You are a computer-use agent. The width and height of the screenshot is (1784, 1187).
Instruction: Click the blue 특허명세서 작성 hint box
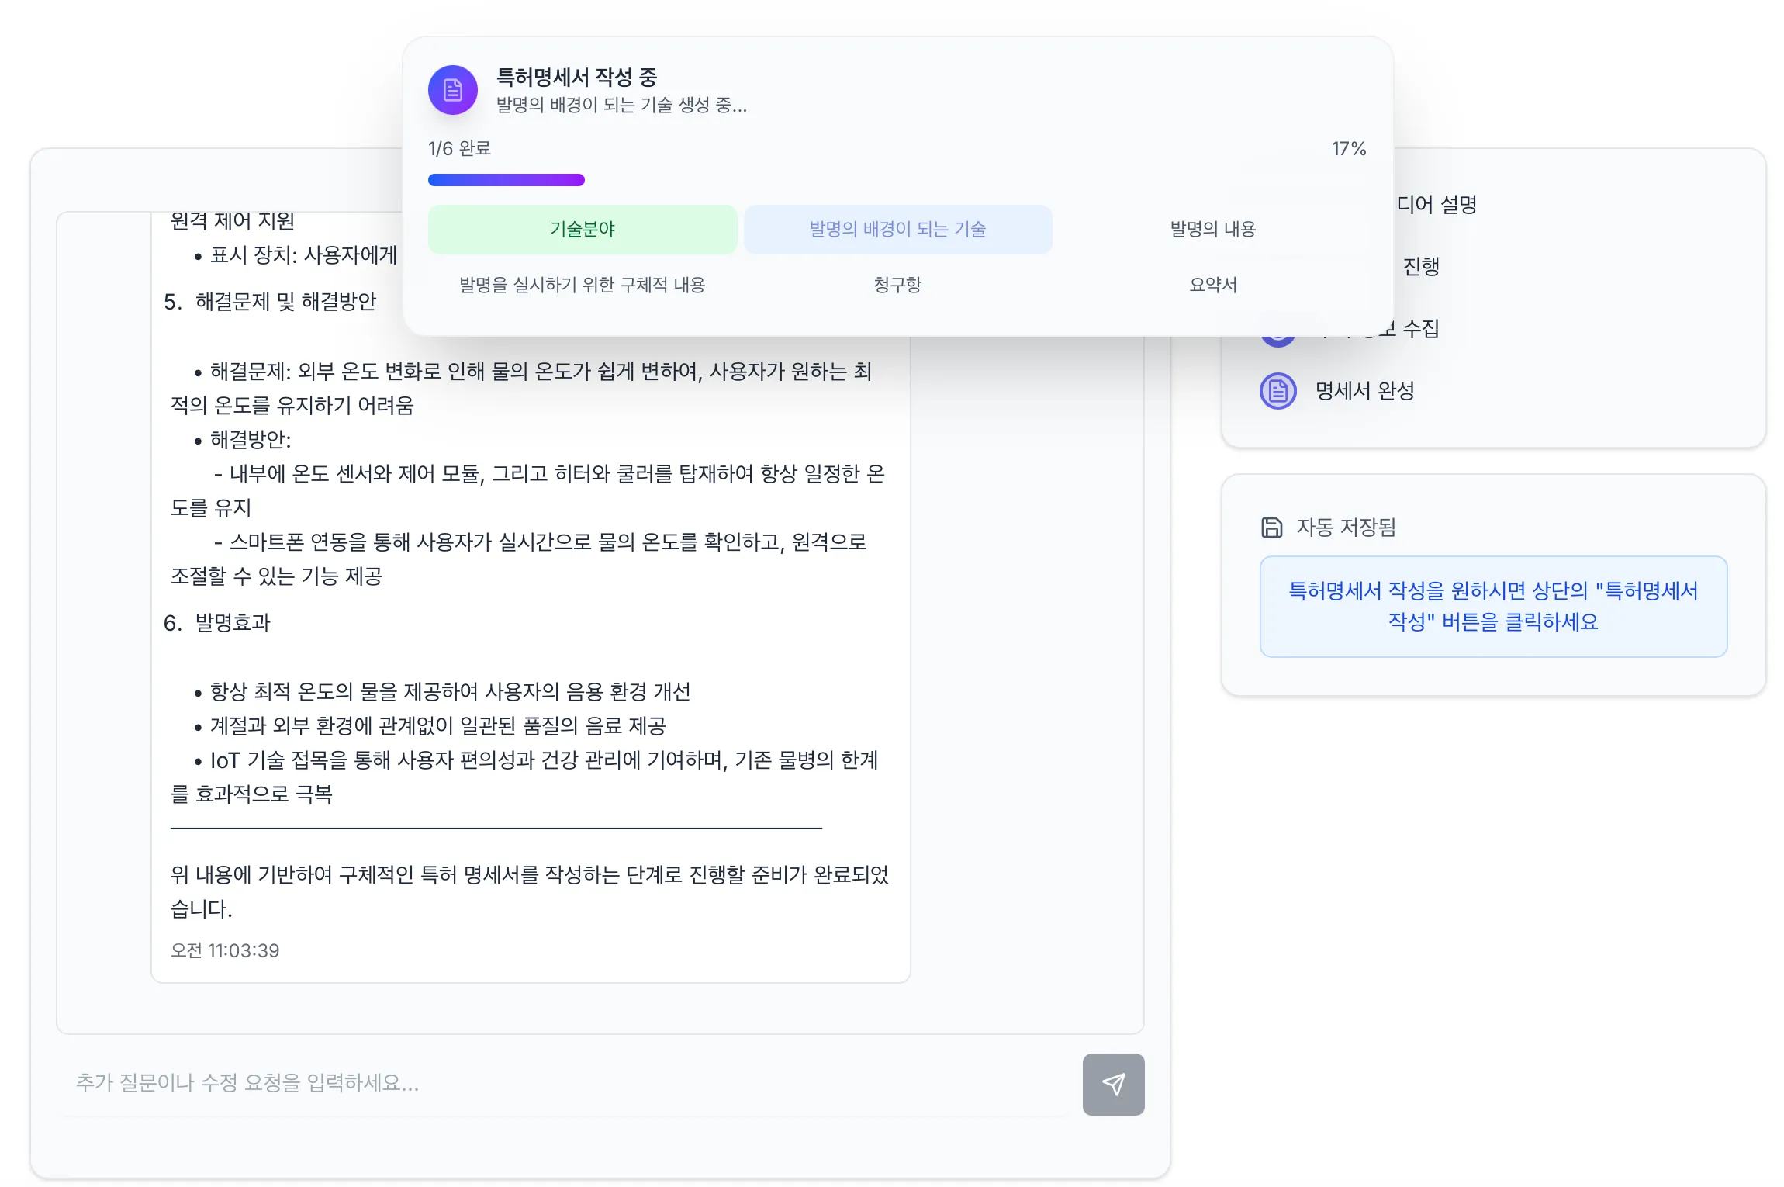1492,606
